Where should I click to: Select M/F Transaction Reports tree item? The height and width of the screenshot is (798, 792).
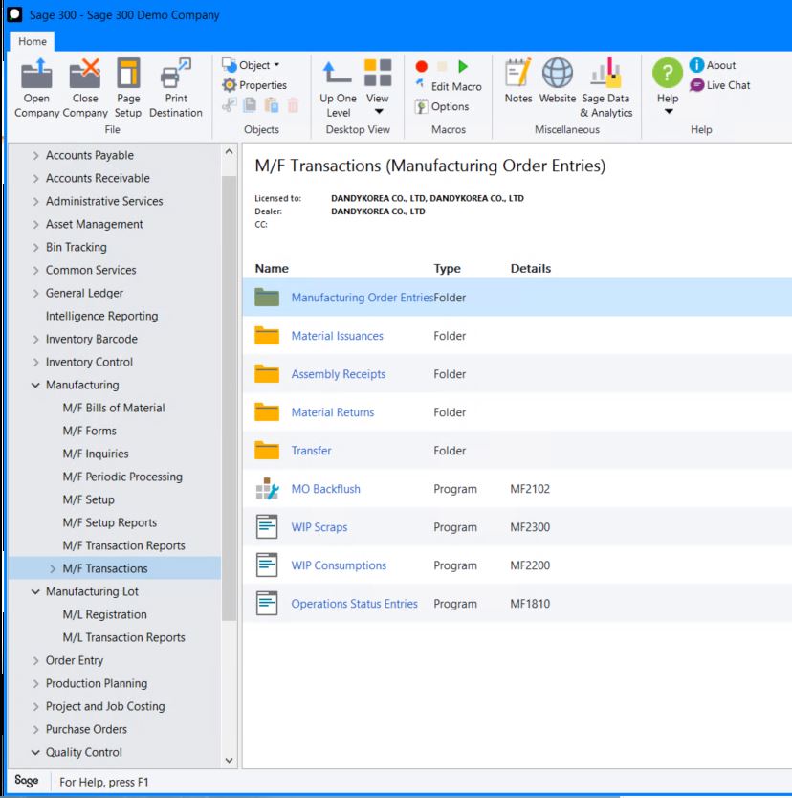click(x=124, y=545)
